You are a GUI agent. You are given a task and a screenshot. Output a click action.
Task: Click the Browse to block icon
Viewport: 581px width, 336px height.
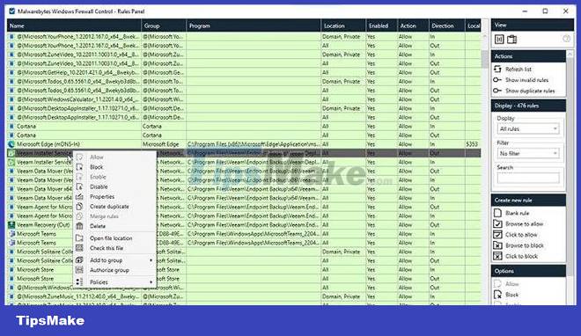[497, 245]
